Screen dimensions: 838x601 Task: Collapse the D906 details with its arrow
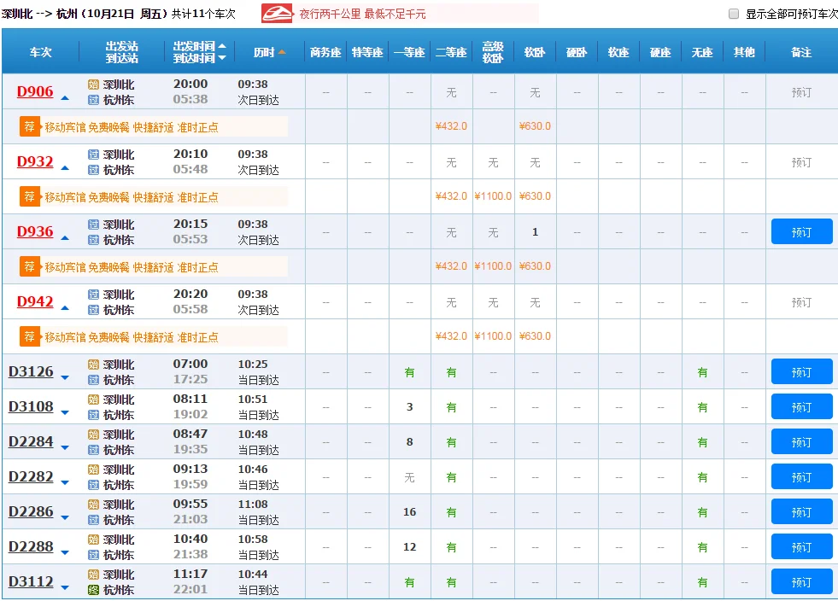(65, 96)
